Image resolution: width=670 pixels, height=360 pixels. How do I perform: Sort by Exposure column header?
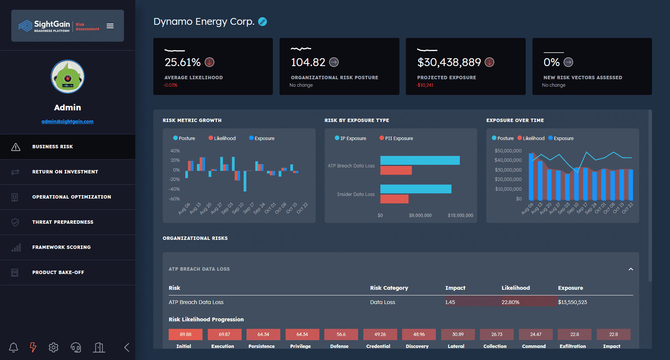pos(570,288)
